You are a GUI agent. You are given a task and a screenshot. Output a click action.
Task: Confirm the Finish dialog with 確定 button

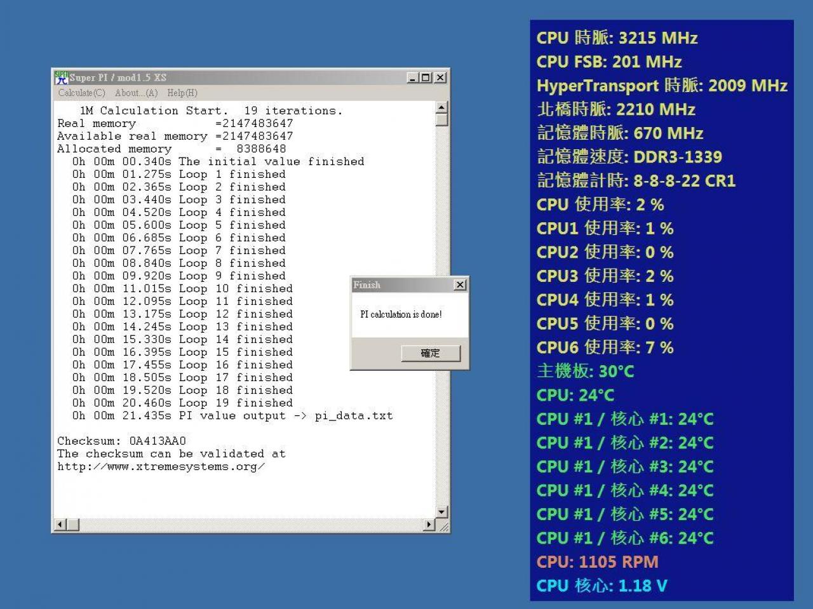[431, 353]
